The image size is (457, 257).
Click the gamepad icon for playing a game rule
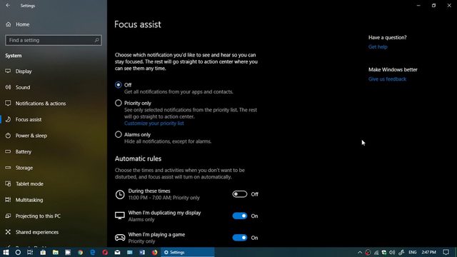tap(120, 238)
